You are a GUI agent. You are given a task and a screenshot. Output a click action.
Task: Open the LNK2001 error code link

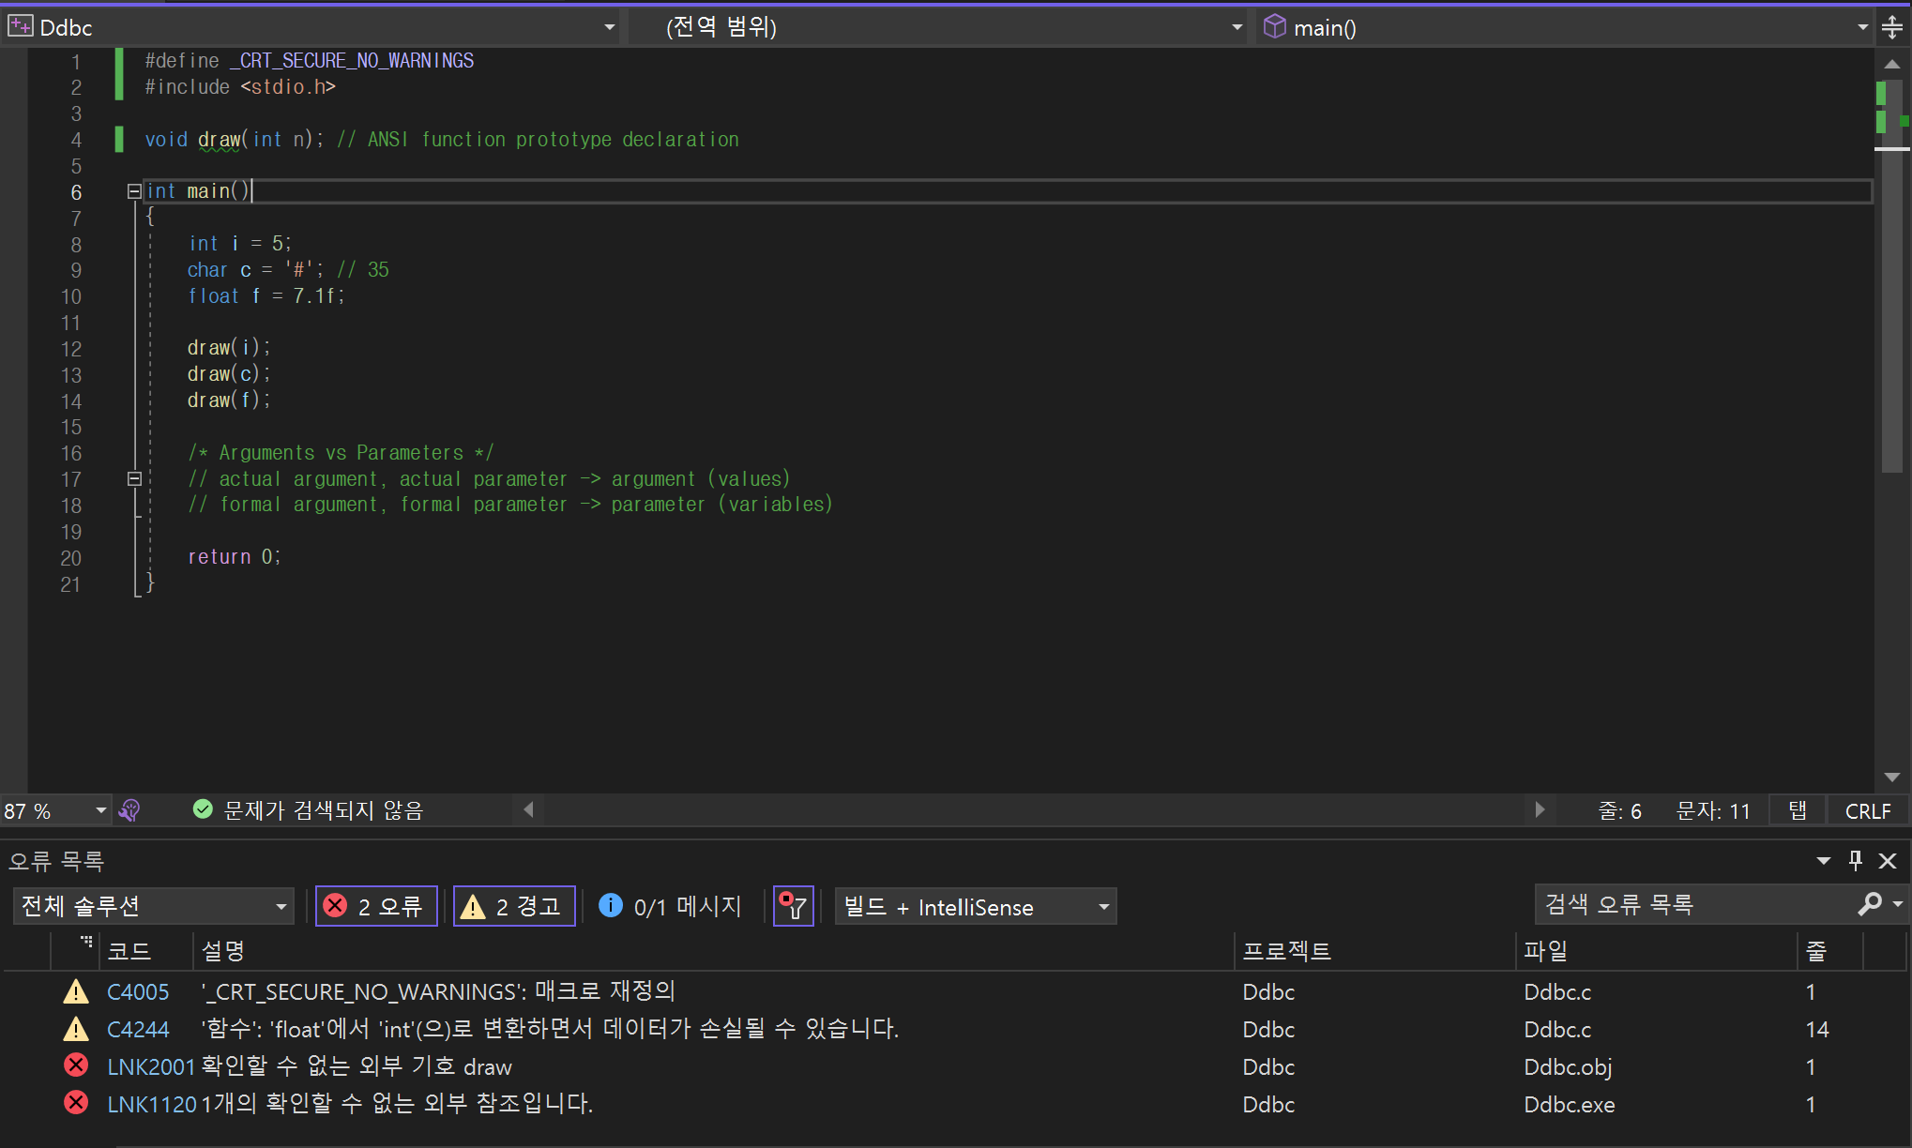tap(151, 1067)
